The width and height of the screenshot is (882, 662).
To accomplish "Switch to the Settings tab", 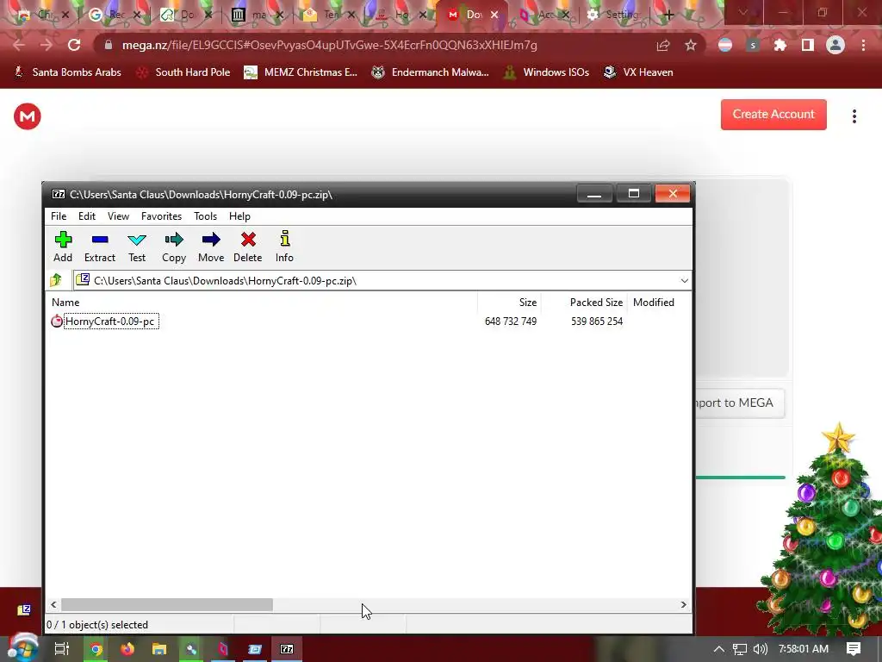I will click(613, 15).
